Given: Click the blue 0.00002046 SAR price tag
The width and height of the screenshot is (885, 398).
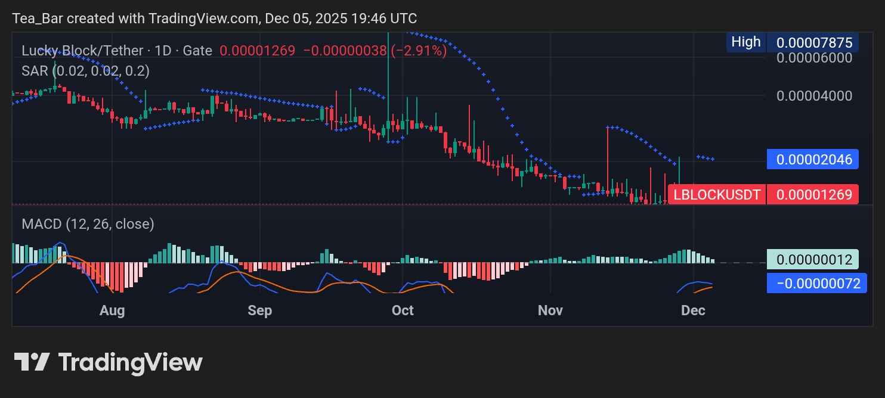Looking at the screenshot, I should (813, 159).
